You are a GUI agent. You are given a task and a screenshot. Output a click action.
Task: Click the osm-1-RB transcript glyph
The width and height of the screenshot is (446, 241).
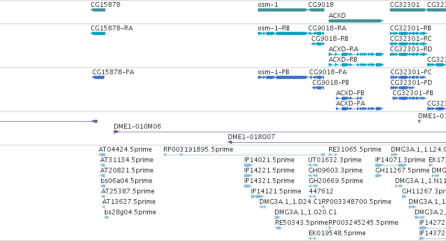coord(282,33)
